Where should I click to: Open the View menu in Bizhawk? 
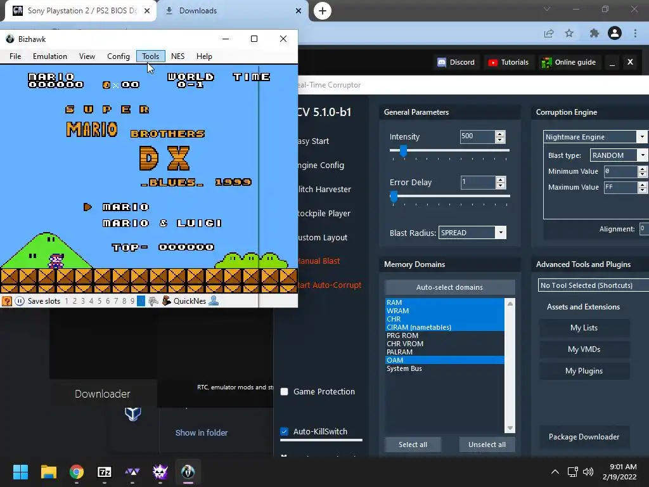[87, 56]
